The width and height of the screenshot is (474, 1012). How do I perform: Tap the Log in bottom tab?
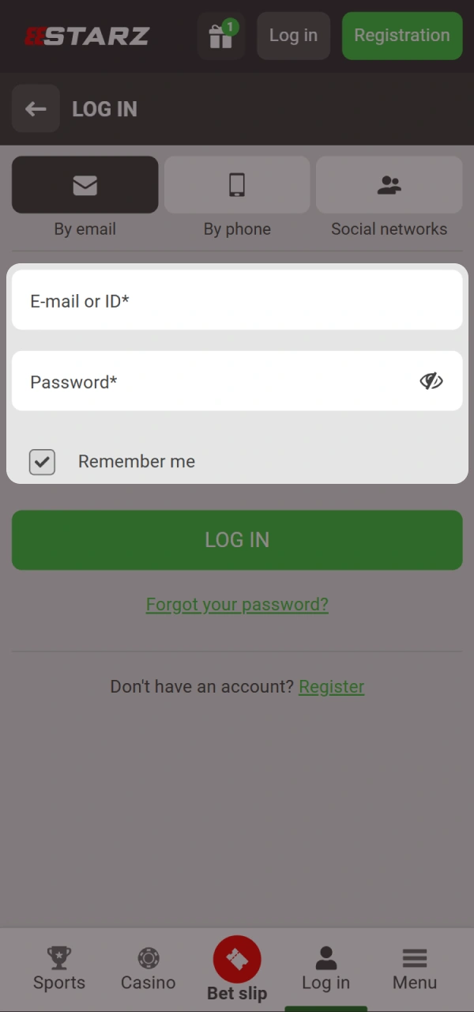pyautogui.click(x=325, y=969)
